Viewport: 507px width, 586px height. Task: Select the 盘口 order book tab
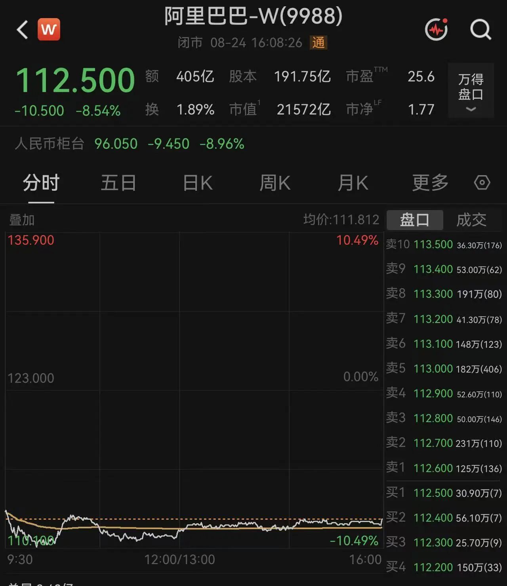(415, 220)
